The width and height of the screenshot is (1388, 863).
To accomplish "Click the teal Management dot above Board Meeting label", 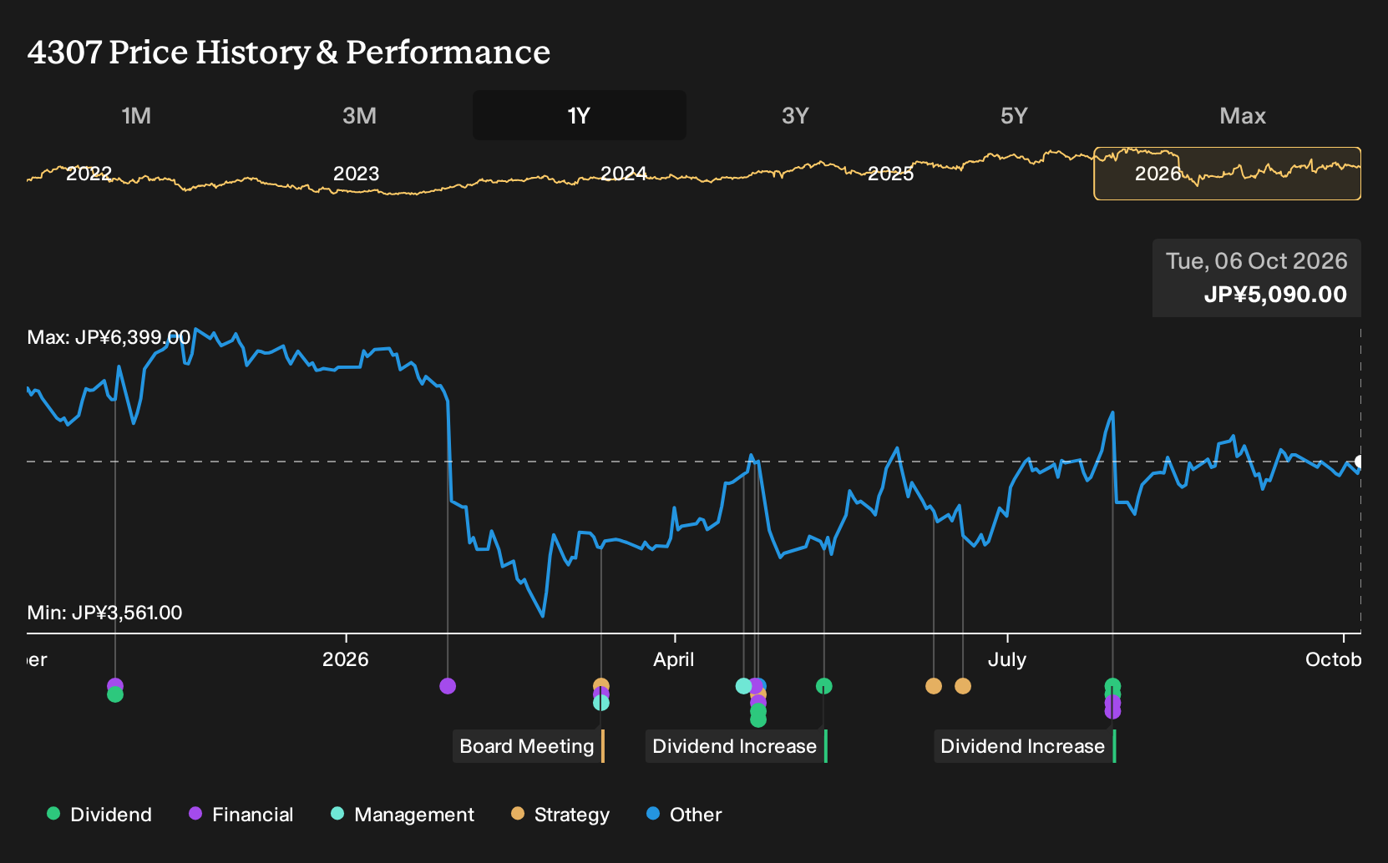I will point(601,704).
